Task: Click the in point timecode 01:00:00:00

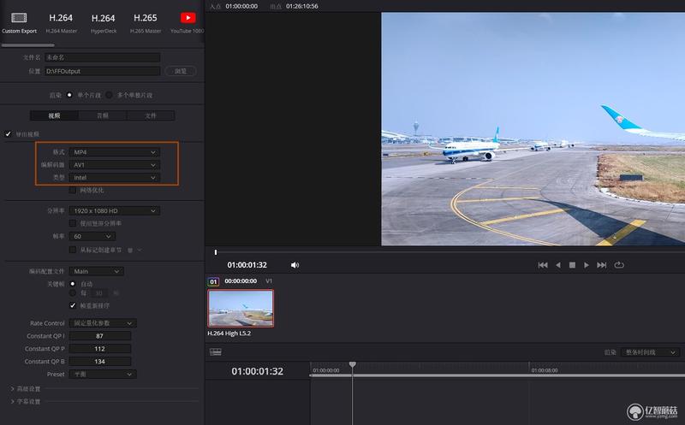Action: (x=241, y=6)
